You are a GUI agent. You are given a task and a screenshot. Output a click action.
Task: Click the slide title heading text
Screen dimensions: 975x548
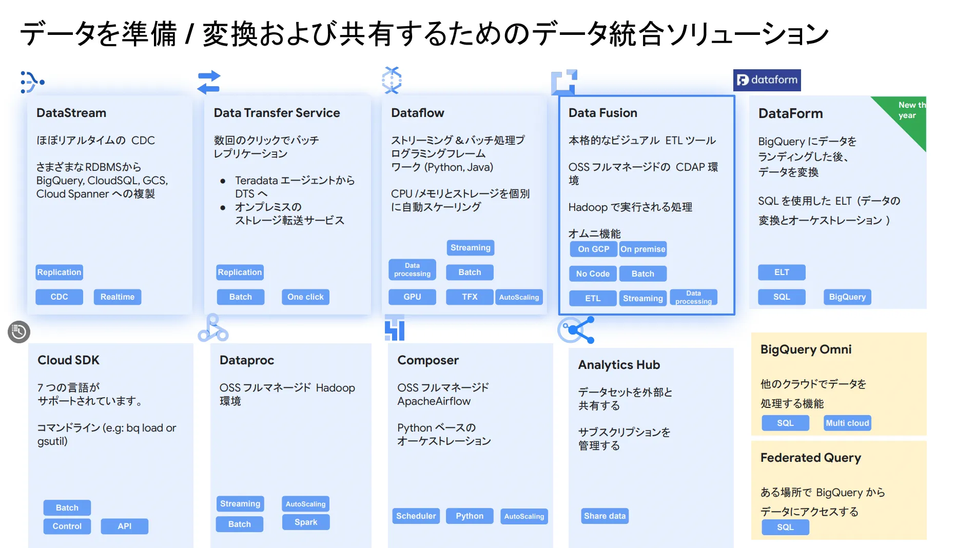pyautogui.click(x=424, y=34)
